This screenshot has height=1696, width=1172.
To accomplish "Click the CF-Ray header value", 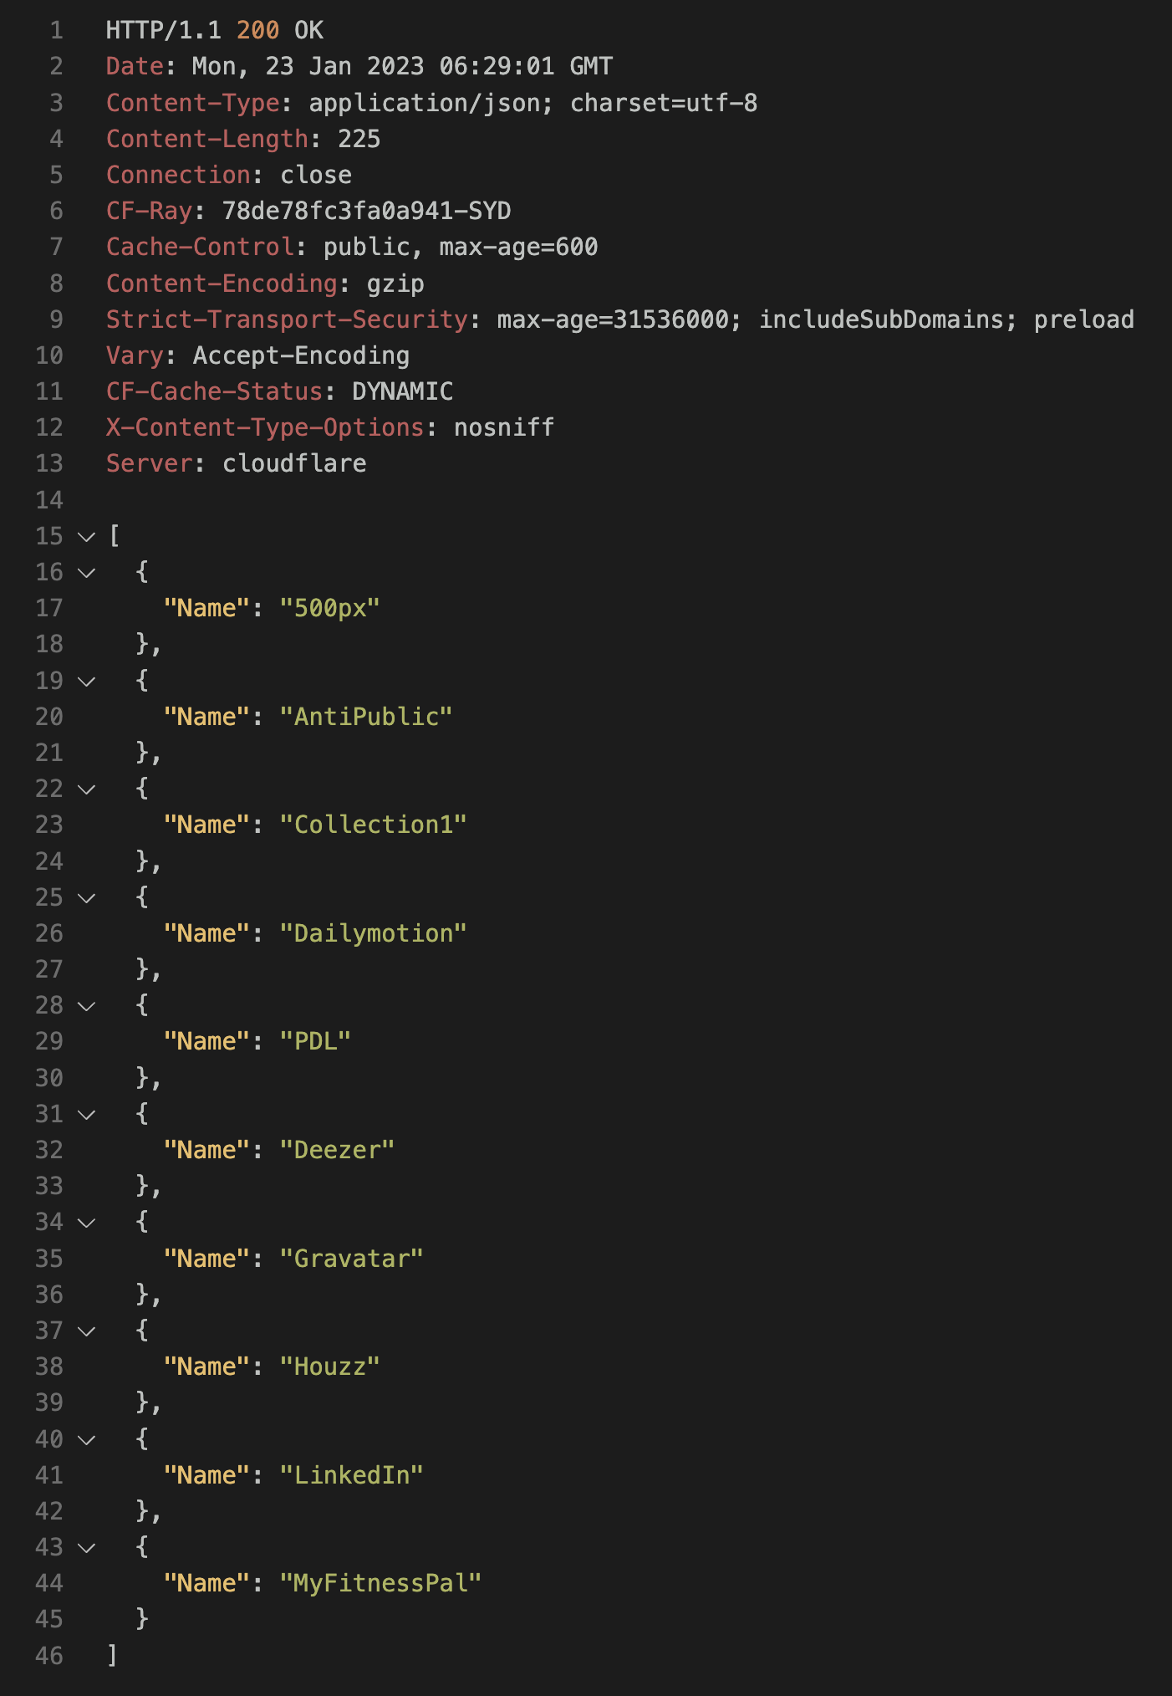I will 366,211.
